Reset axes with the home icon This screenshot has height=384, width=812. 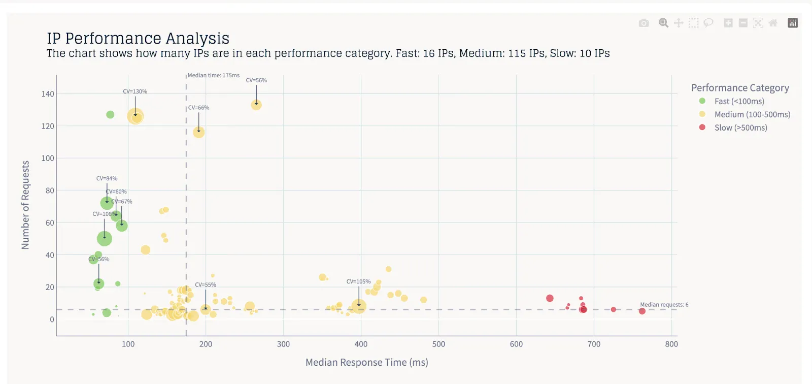[x=773, y=23]
